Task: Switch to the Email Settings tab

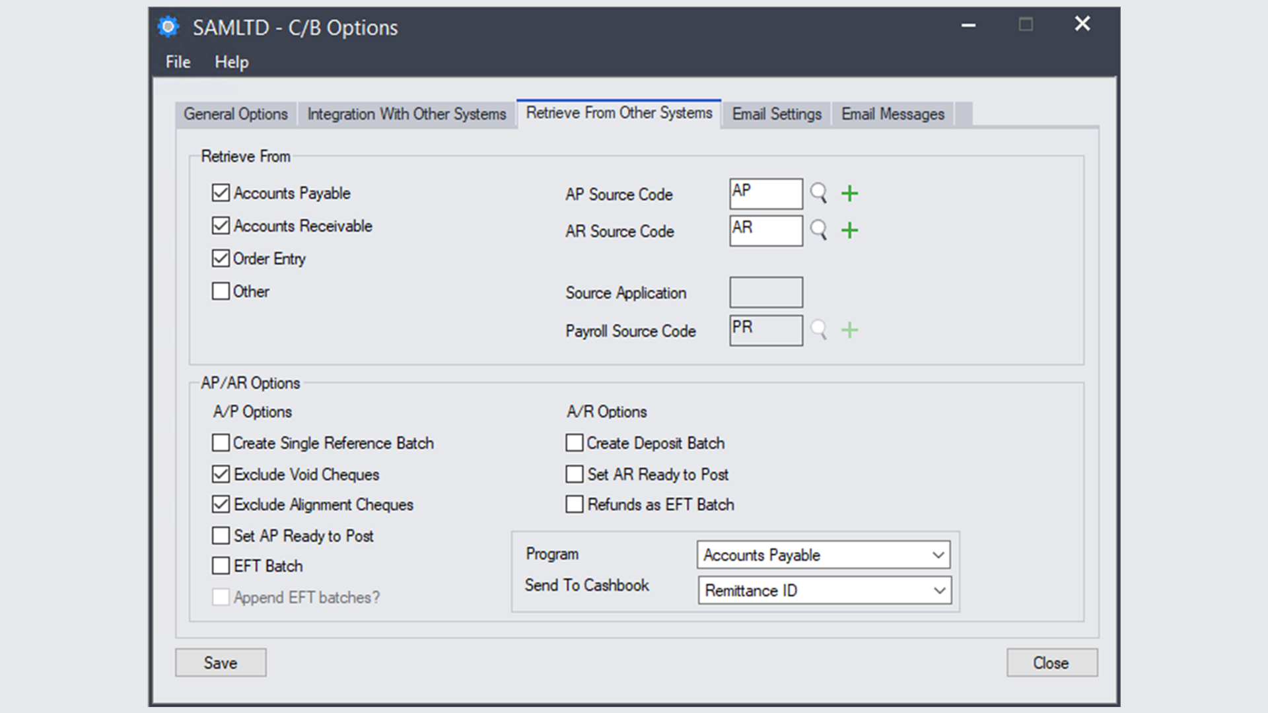Action: [x=776, y=114]
